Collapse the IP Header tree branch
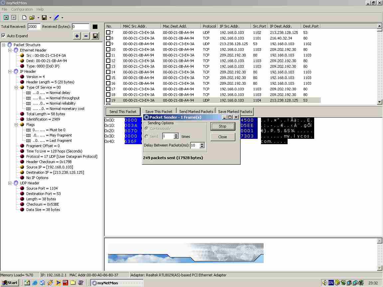Screen dimensions: 383x287 [10, 71]
